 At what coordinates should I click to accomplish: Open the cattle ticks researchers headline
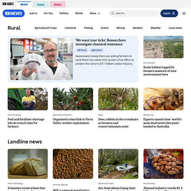point(101,42)
